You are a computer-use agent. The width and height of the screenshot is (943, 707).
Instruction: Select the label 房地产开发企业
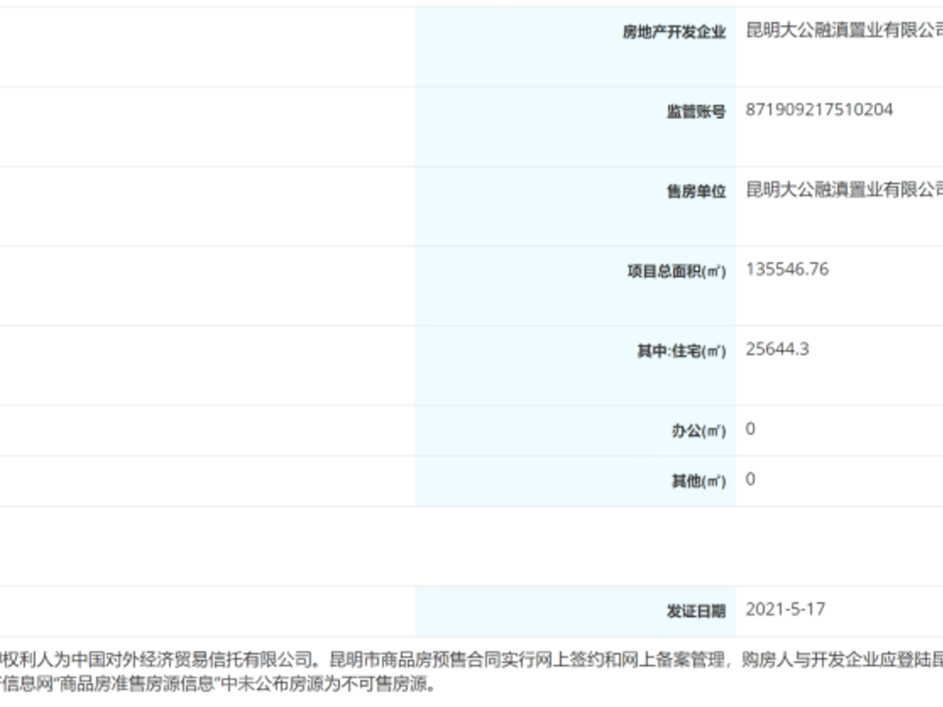point(674,33)
